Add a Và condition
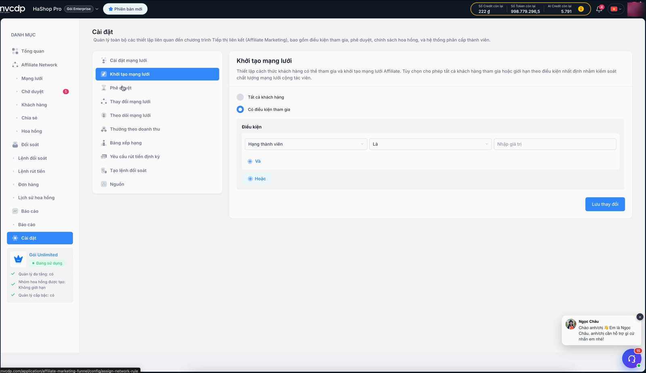Image resolution: width=646 pixels, height=373 pixels. [x=254, y=161]
